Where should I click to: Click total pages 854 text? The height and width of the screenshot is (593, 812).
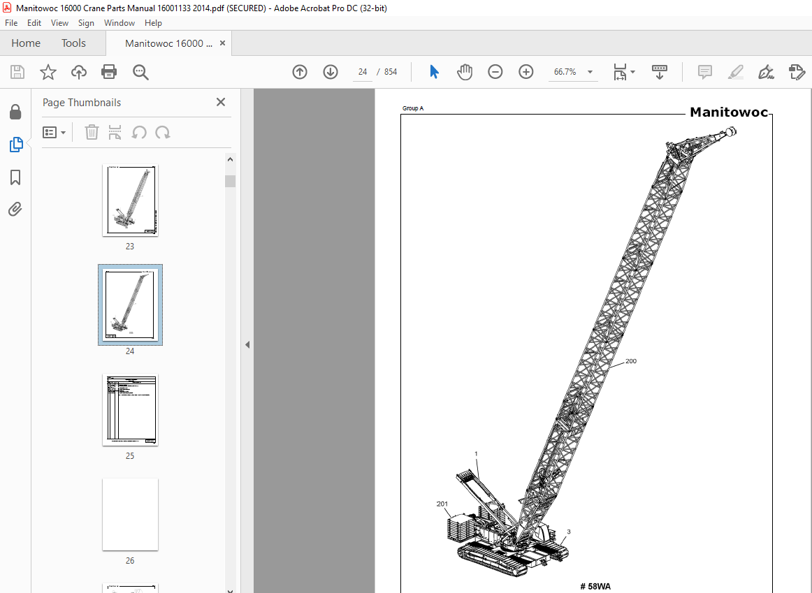391,72
